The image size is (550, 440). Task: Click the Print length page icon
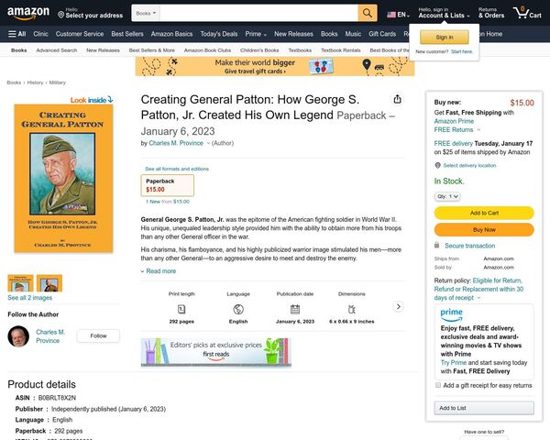coord(181,309)
